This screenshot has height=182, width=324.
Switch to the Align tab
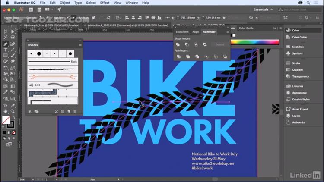[195, 32]
